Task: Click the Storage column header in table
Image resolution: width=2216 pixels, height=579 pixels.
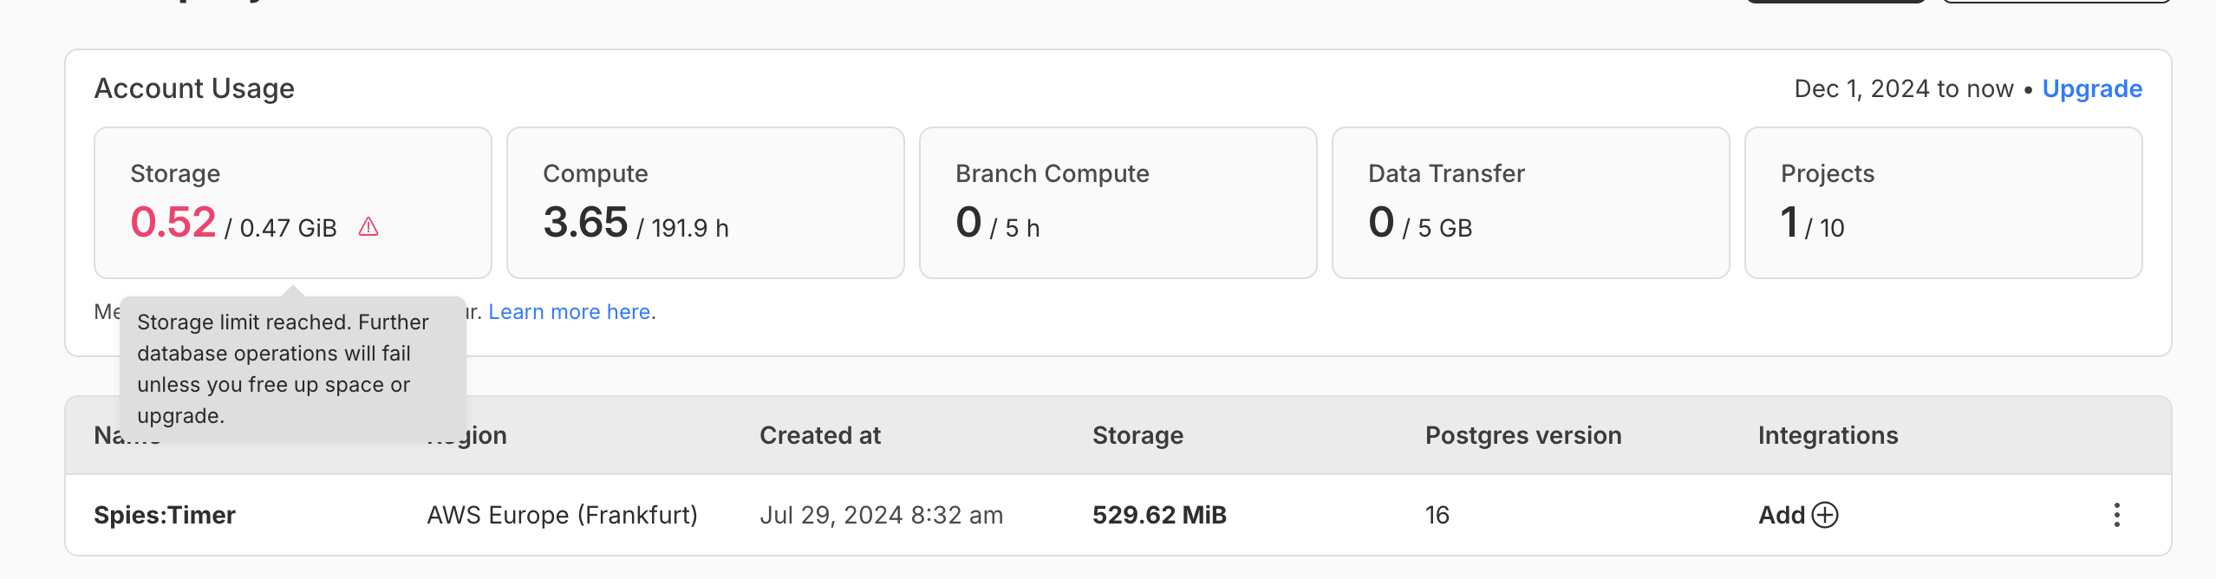Action: 1137,435
